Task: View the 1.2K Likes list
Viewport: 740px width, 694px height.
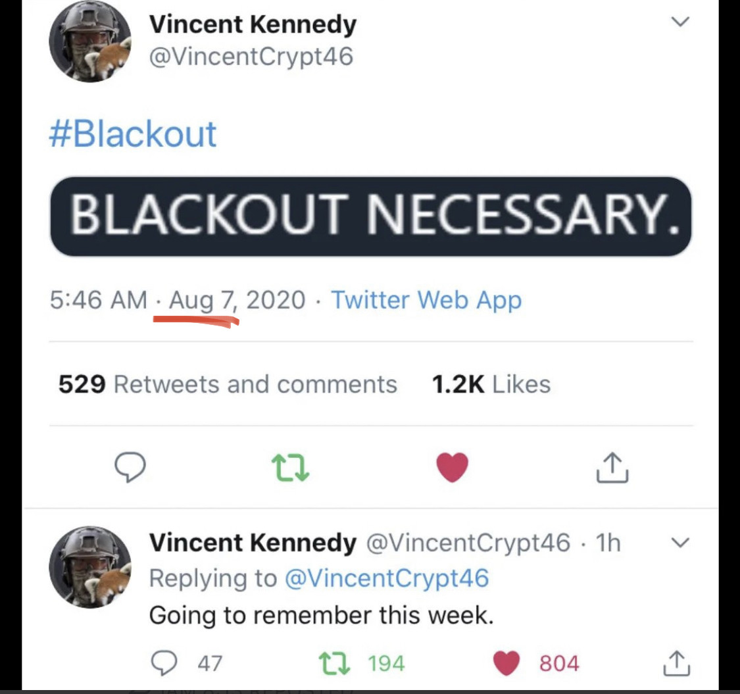Action: pyautogui.click(x=491, y=384)
